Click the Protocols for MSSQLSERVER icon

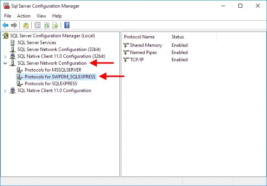19,70
